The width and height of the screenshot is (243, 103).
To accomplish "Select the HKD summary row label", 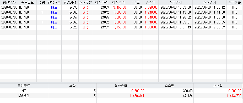I will pyautogui.click(x=24, y=91).
